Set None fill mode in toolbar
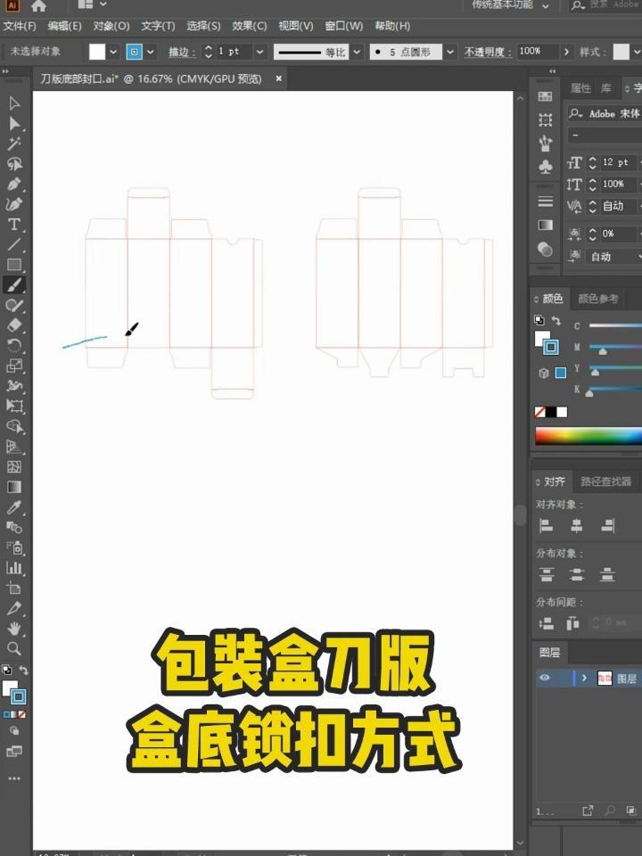 coord(21,714)
